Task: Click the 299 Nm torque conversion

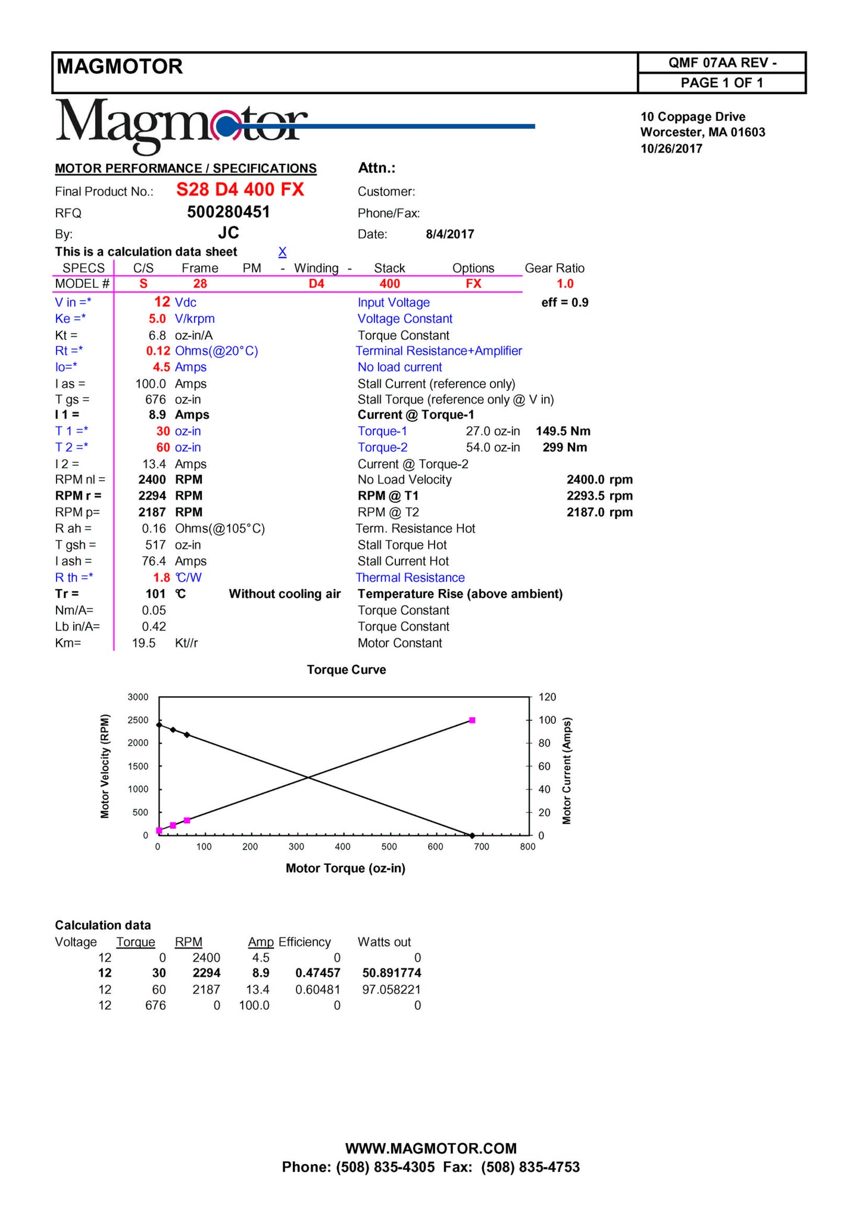Action: (x=565, y=447)
